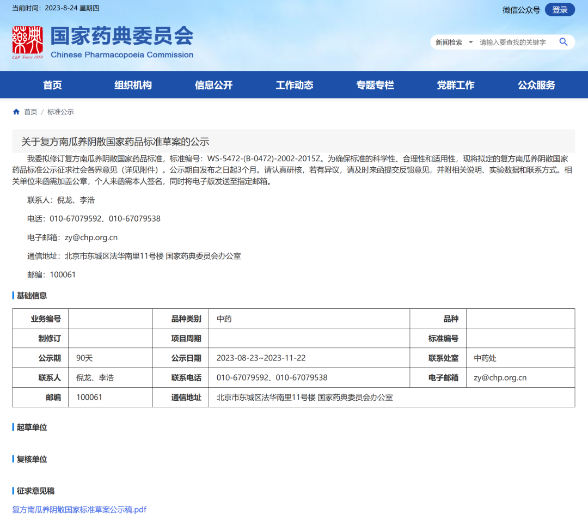Click the 制修订 table header cell

pyautogui.click(x=40, y=338)
